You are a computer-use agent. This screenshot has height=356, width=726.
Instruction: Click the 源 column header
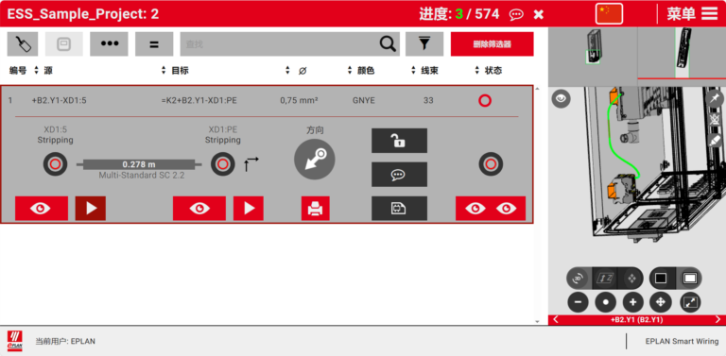[48, 71]
